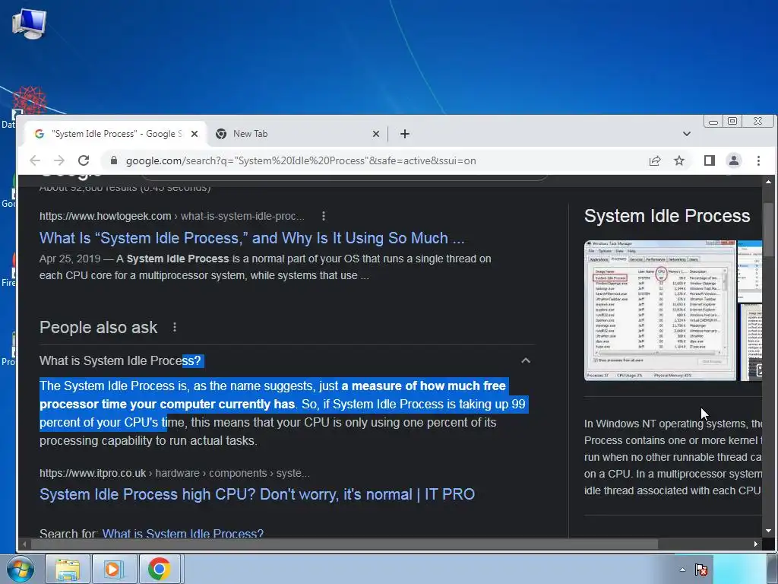Click vertical scrollbar down arrow
This screenshot has width=778, height=584.
[769, 531]
